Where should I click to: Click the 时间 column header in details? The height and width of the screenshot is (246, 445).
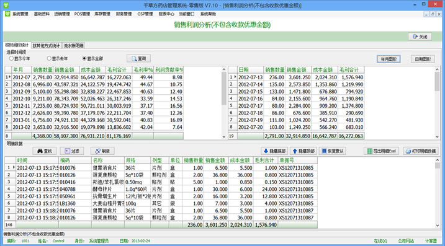(x=37, y=160)
